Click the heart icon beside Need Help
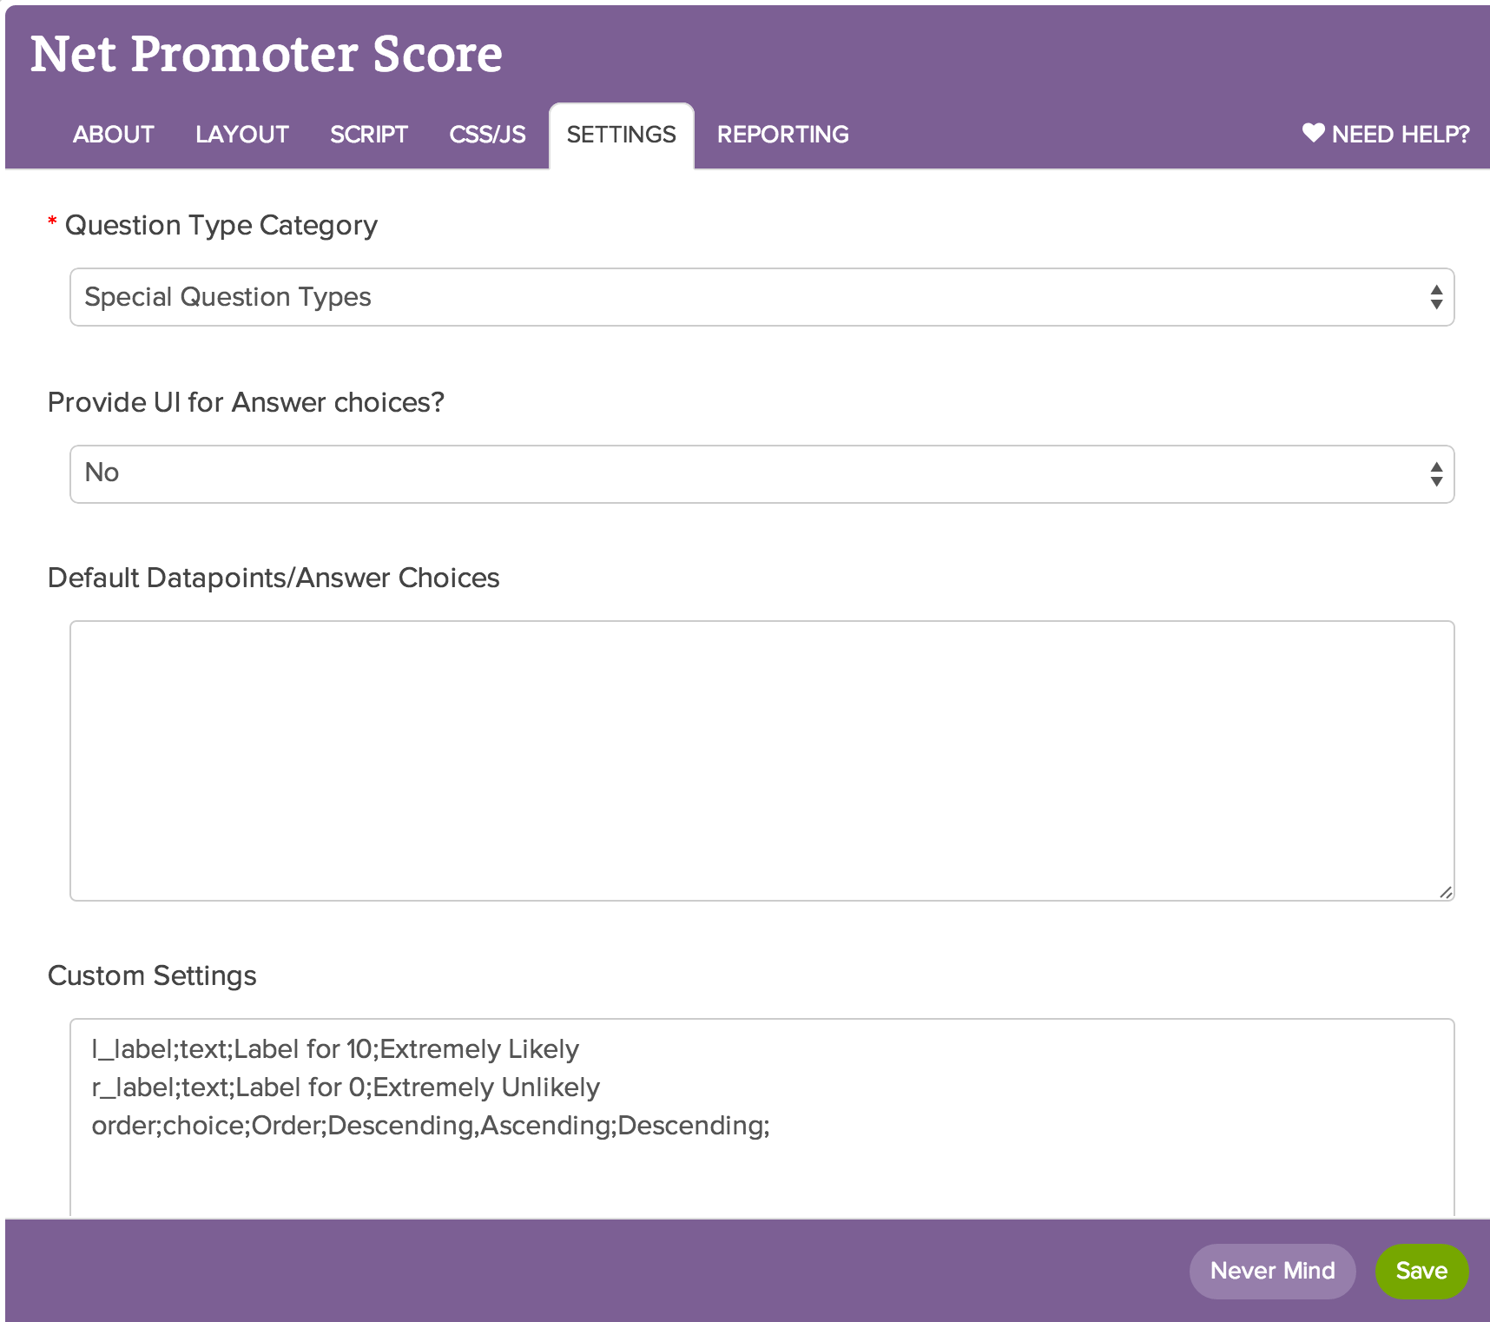This screenshot has height=1322, width=1490. (1313, 133)
